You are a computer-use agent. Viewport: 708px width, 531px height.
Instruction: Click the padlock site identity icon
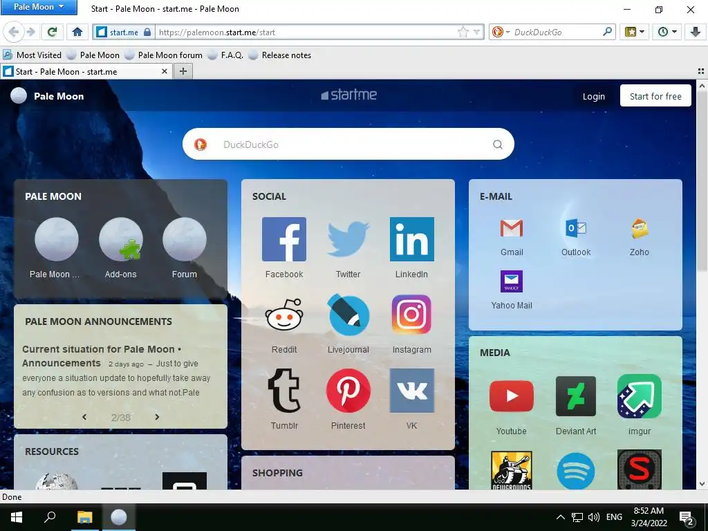[x=147, y=32]
